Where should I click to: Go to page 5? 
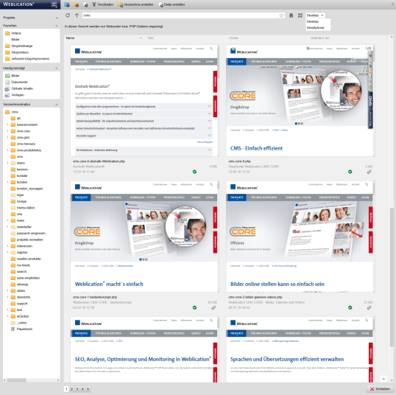pos(88,389)
